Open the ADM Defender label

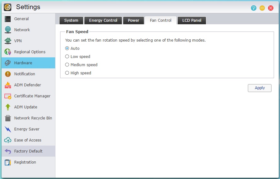(x=27, y=85)
